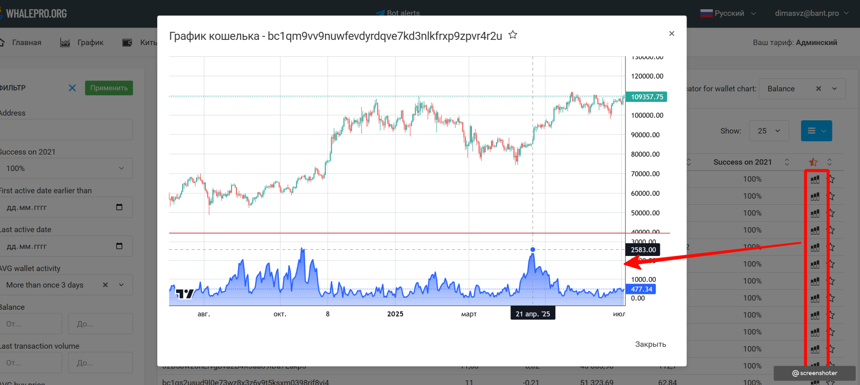Click the Address filter input field
Image resolution: width=860 pixels, height=385 pixels.
click(x=66, y=130)
